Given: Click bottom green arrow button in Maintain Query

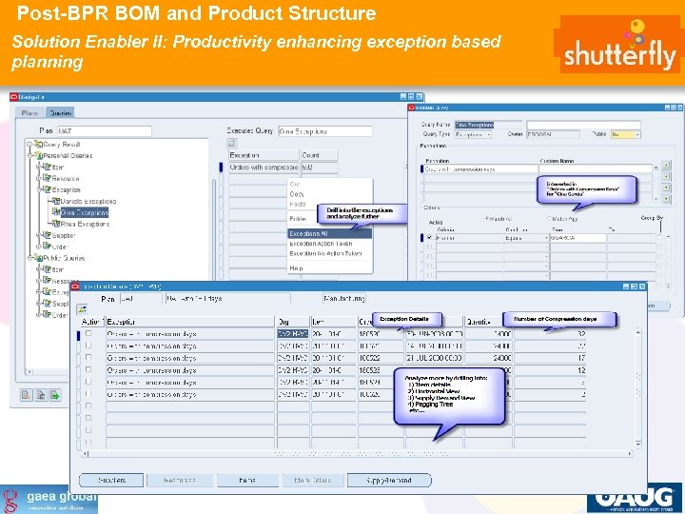Looking at the screenshot, I should coord(666,199).
